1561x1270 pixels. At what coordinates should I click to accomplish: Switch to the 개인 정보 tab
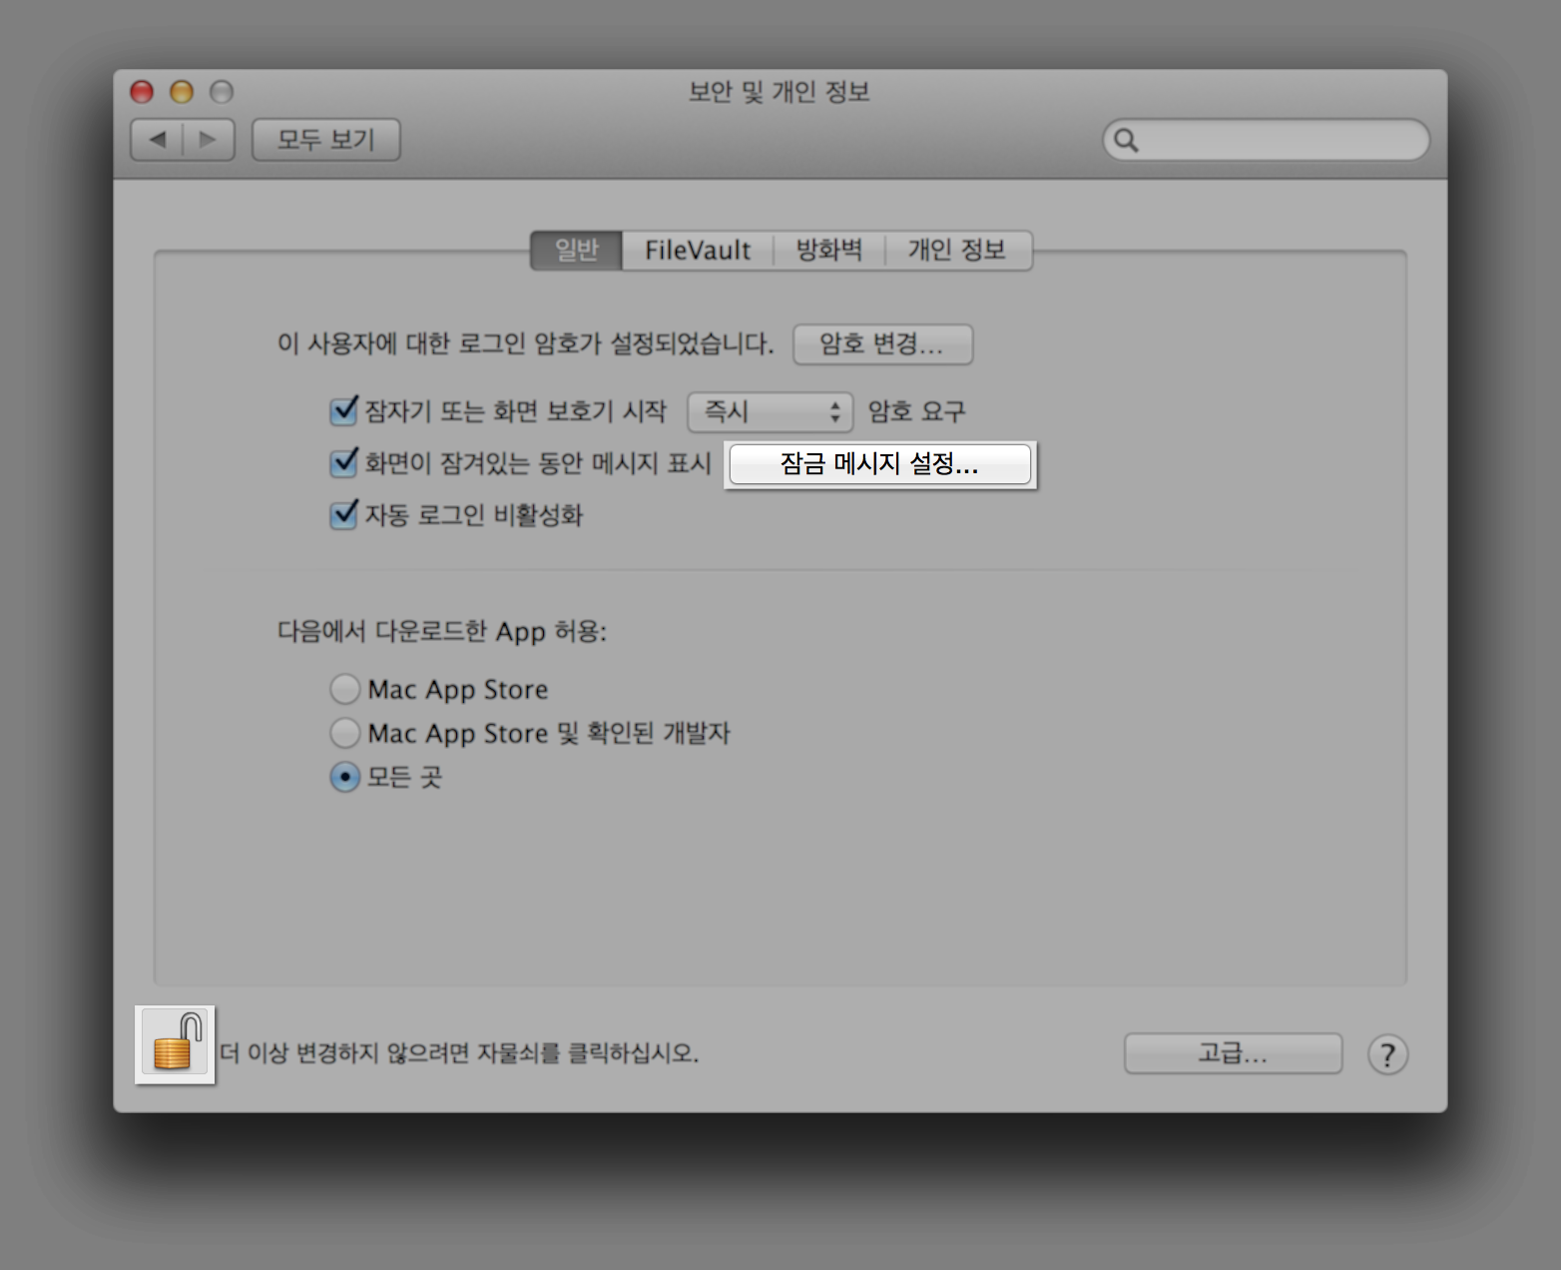[957, 250]
